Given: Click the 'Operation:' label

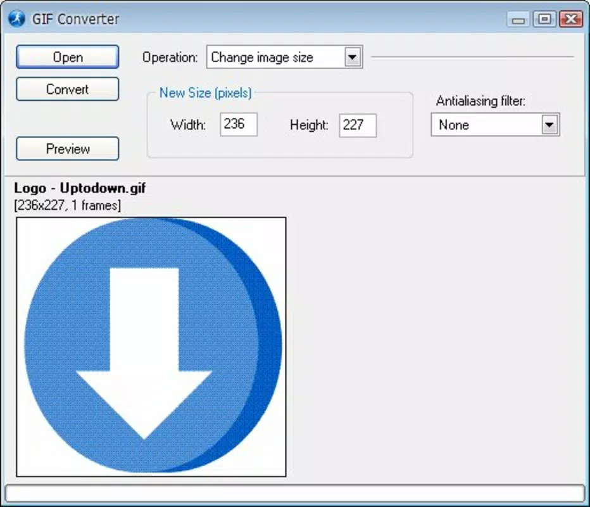Looking at the screenshot, I should pos(170,57).
